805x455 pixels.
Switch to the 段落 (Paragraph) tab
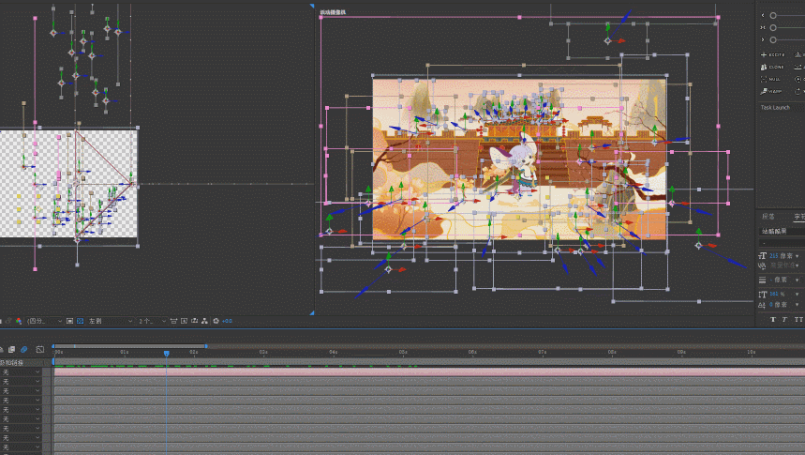(768, 217)
